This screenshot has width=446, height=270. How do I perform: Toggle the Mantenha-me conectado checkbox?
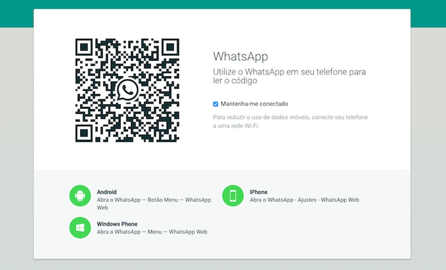(215, 104)
